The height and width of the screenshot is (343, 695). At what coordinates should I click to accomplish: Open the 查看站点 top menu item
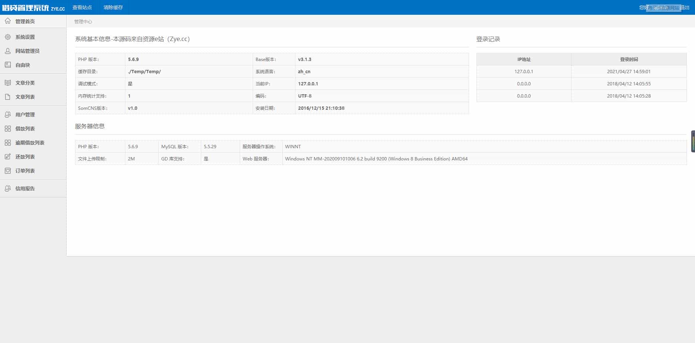82,7
